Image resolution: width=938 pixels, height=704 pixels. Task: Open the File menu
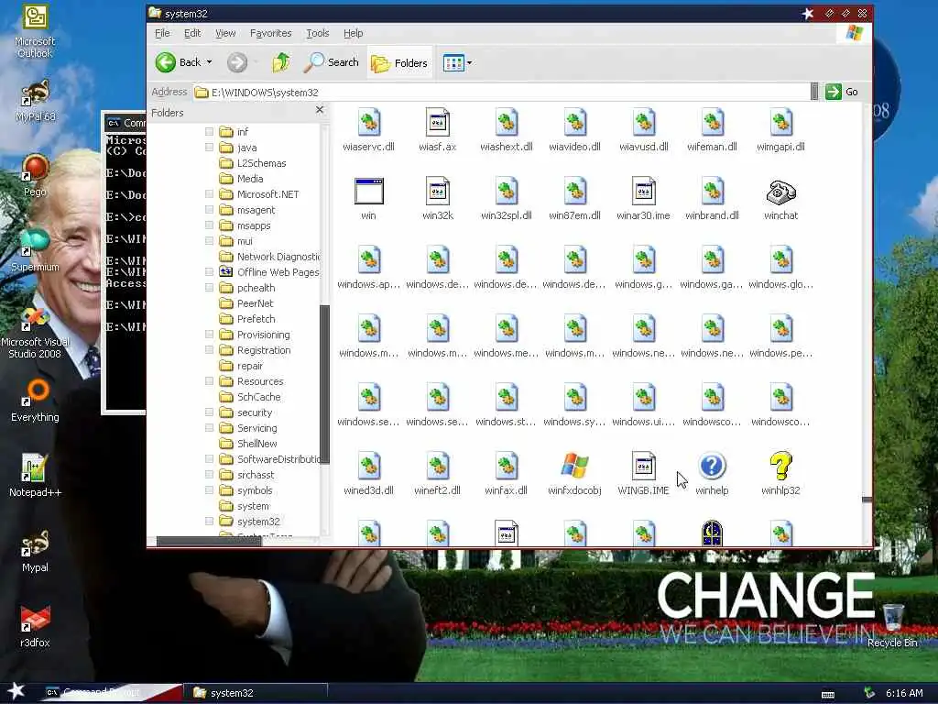click(162, 33)
